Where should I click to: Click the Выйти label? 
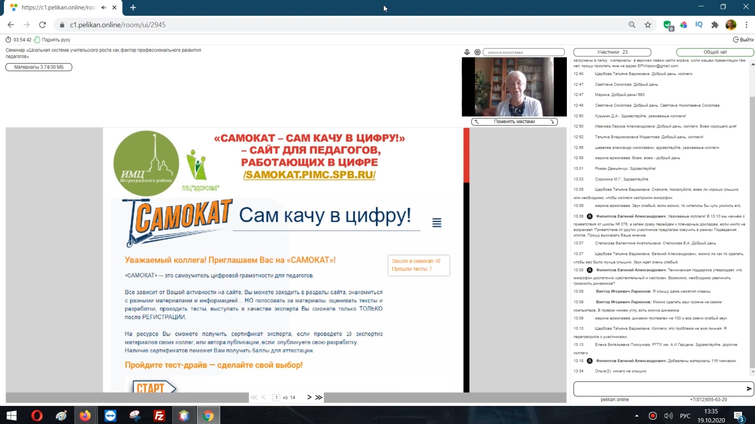pos(747,40)
